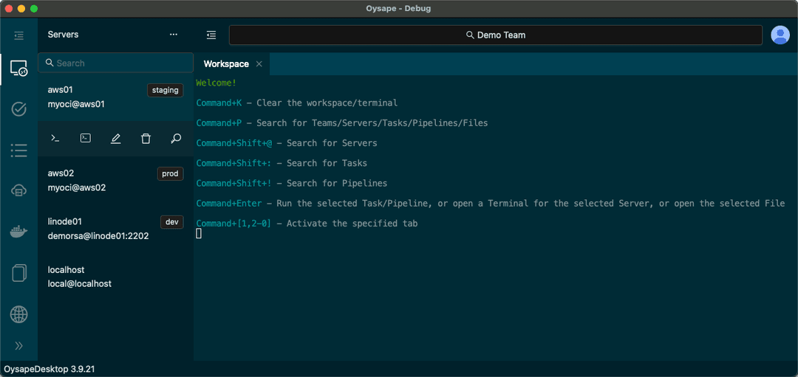Image resolution: width=798 pixels, height=377 pixels.
Task: Collapse the left activity sidebar menu icon
Action: click(x=18, y=35)
